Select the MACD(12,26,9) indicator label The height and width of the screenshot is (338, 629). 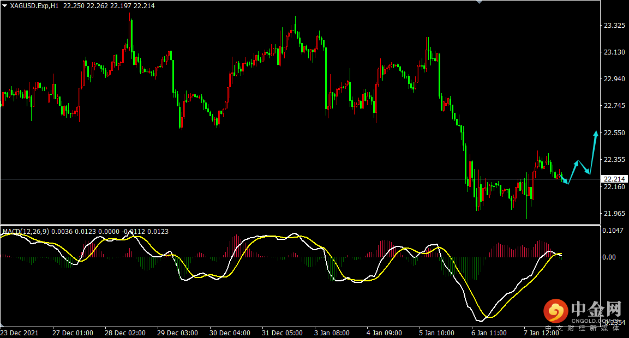26,231
